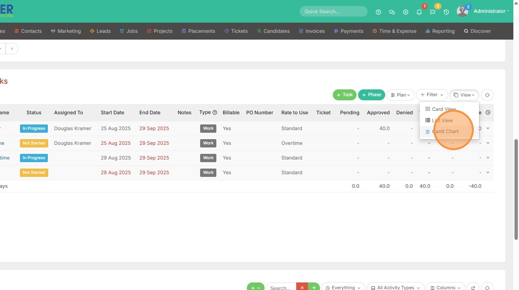Open the Filter dropdown
Viewport: 519px width, 290px height.
(x=432, y=95)
